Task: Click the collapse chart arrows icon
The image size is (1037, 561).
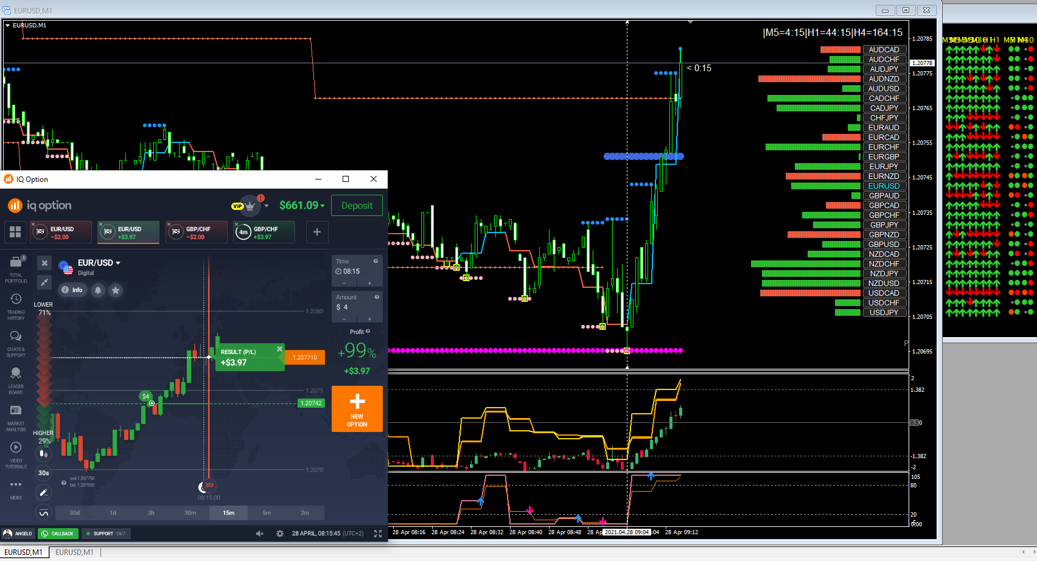Action: tap(44, 282)
